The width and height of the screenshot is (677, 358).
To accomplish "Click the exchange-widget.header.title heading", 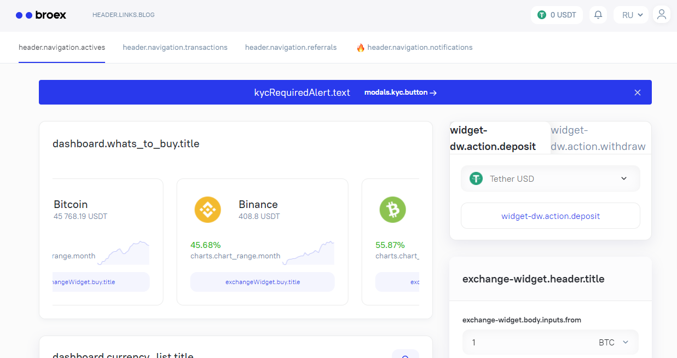I will (534, 279).
